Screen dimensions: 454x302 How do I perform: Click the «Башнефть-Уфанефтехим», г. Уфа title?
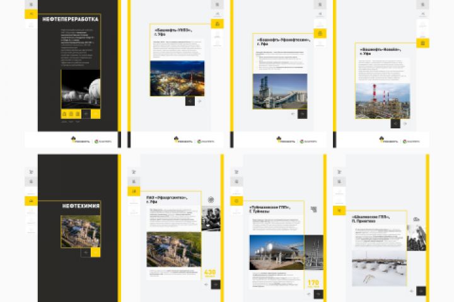click(284, 42)
